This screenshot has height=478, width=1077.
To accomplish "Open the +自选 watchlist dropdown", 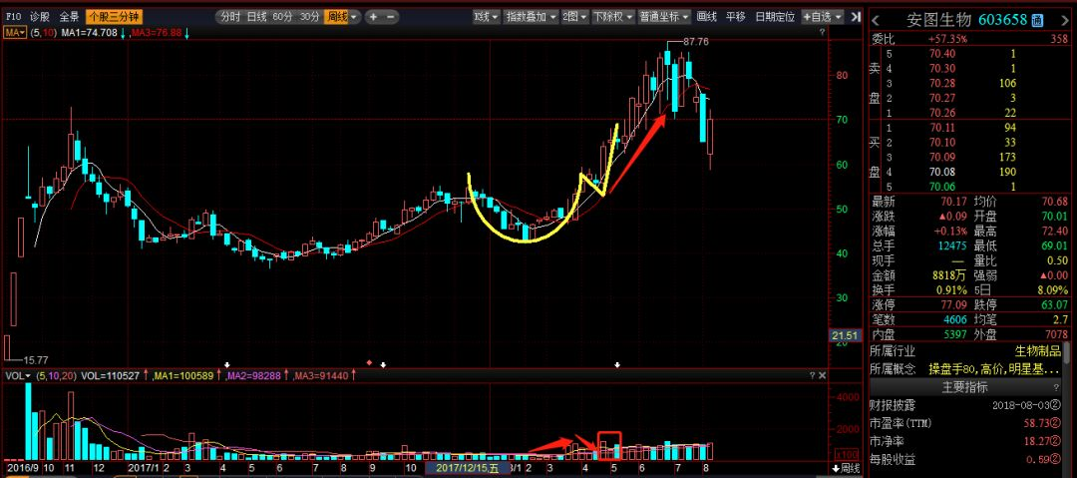I will pos(822,17).
